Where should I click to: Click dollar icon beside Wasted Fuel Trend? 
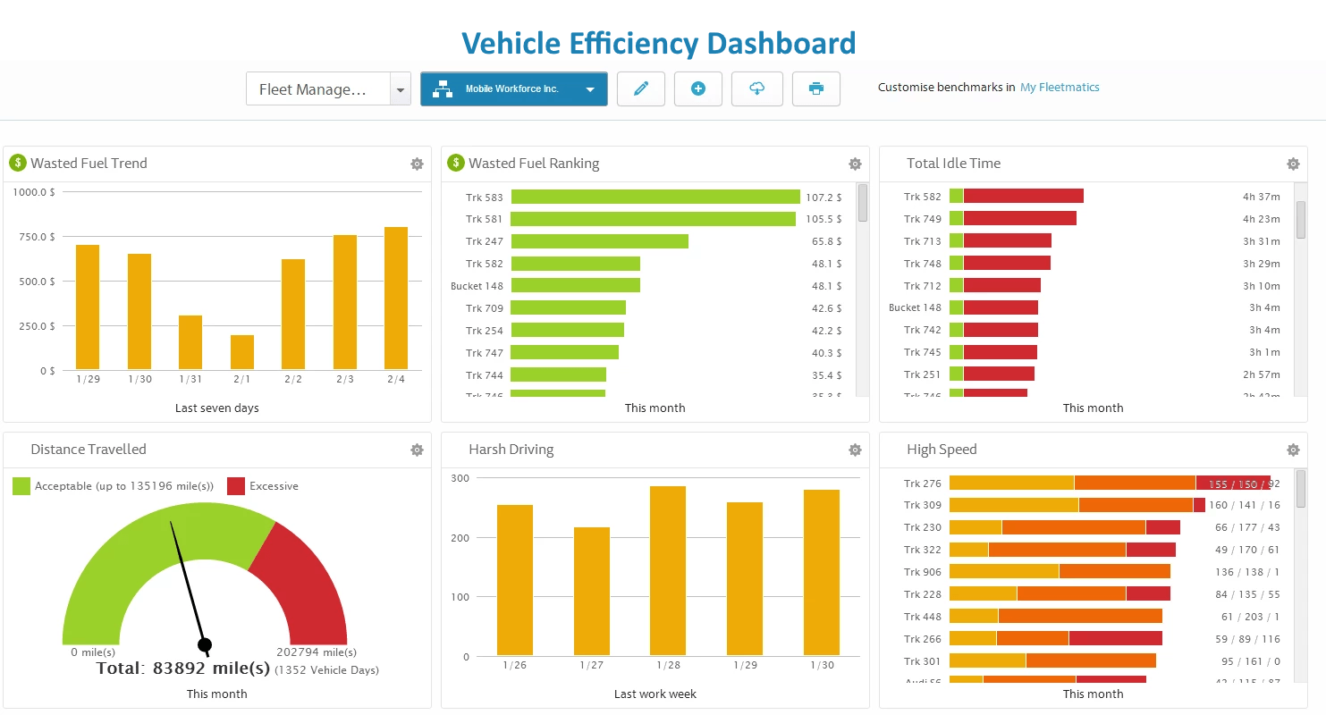[18, 163]
